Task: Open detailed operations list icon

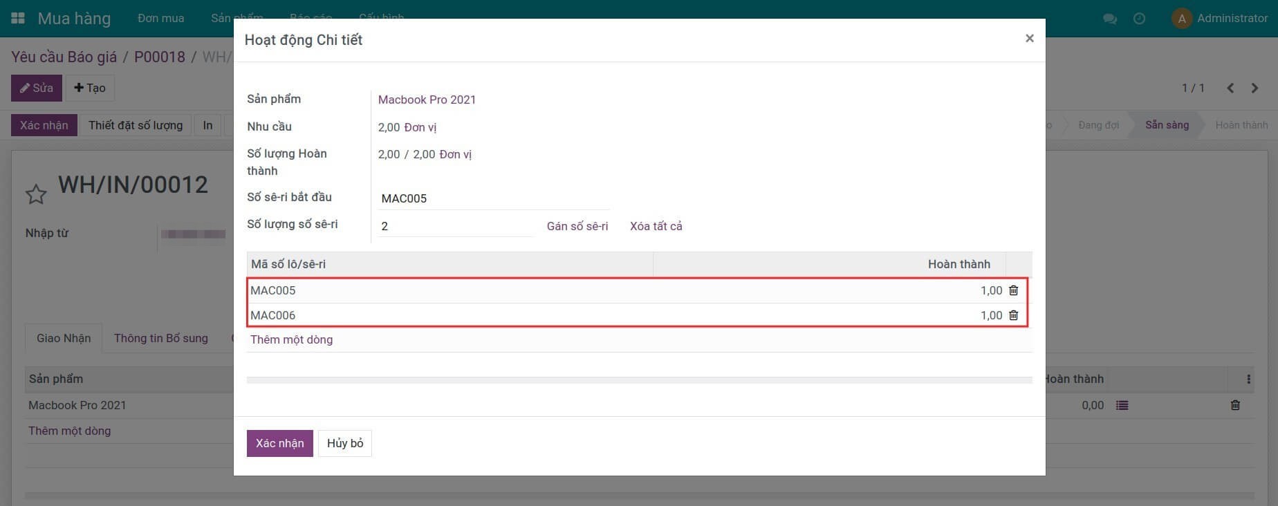Action: 1122,406
